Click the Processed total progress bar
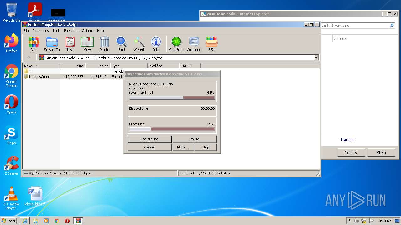 click(x=172, y=129)
